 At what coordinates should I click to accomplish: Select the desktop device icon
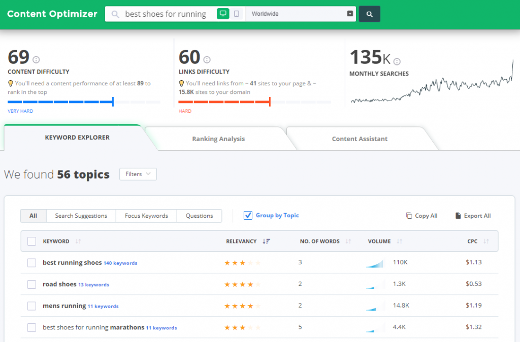[x=223, y=14]
